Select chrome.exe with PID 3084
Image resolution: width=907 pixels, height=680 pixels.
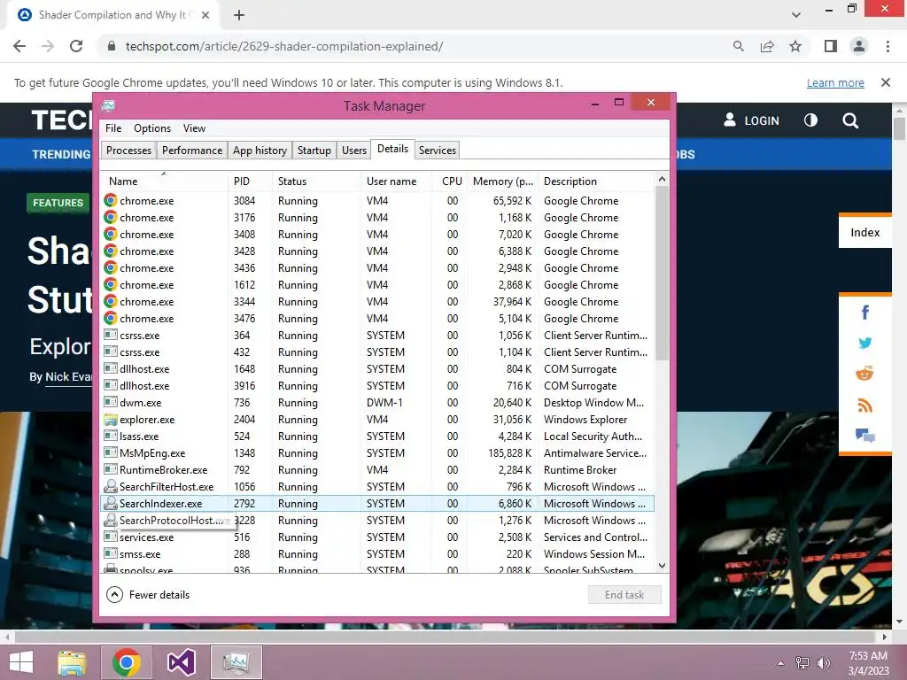pos(377,201)
